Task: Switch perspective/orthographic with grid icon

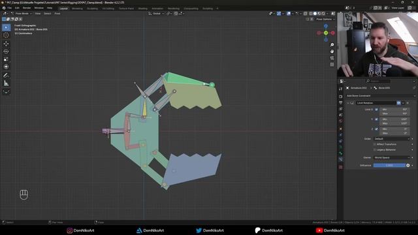Action: pos(332,65)
